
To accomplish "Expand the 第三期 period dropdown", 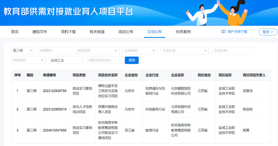I will point(23,51).
